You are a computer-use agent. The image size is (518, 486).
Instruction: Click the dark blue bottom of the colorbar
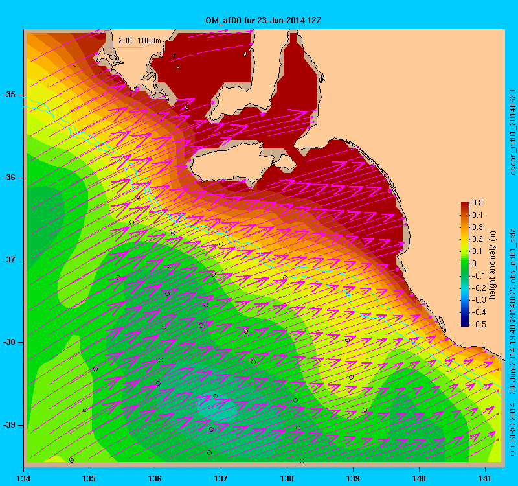[465, 323]
